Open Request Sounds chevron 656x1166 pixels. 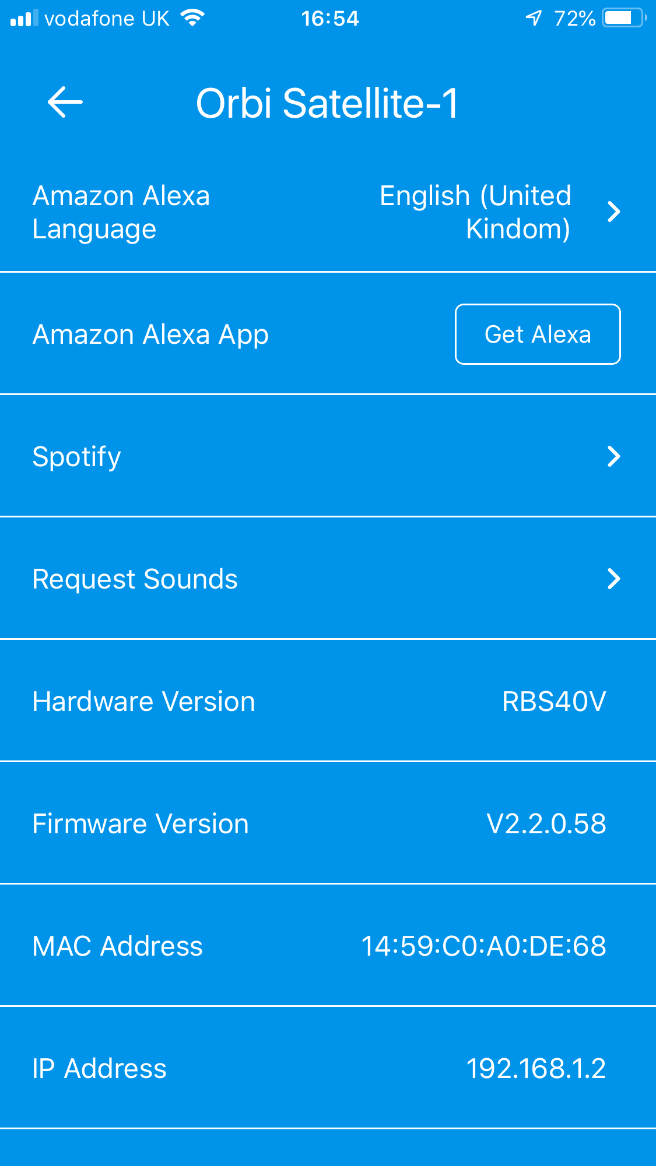point(613,579)
